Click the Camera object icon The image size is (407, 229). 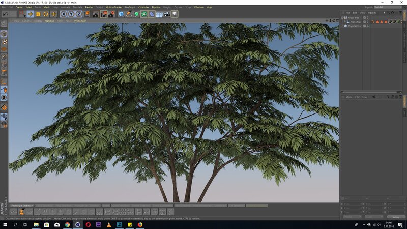pyautogui.click(x=167, y=14)
